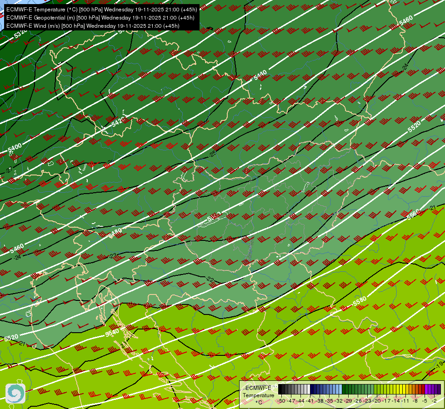Click the purple -5 legend swatch

point(426,389)
